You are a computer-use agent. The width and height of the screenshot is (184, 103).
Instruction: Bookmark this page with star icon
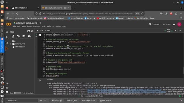click(142, 13)
